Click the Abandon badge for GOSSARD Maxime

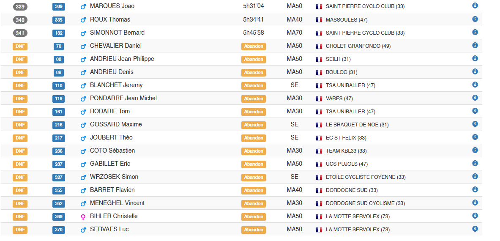254,125
